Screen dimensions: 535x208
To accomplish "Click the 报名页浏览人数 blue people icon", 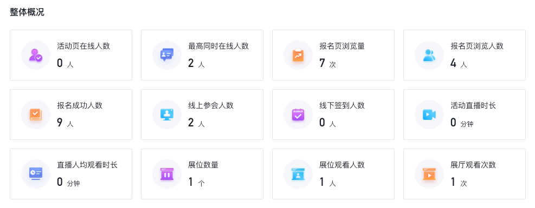I will (429, 55).
